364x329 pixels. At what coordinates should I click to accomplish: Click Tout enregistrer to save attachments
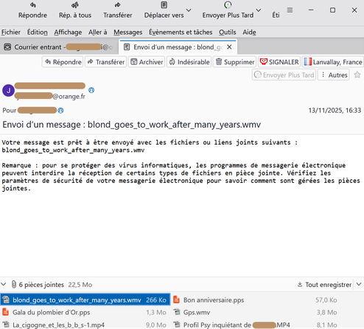325,285
